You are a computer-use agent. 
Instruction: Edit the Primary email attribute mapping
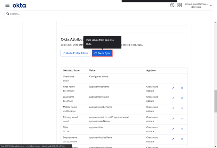(x=174, y=118)
